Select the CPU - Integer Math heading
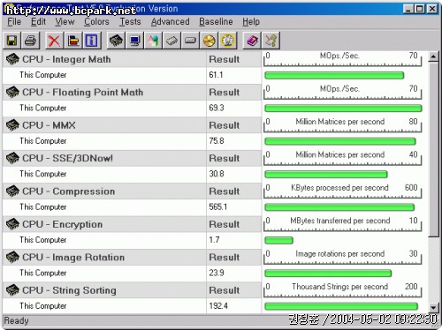Screen dimensions: 442x330 (x=67, y=59)
